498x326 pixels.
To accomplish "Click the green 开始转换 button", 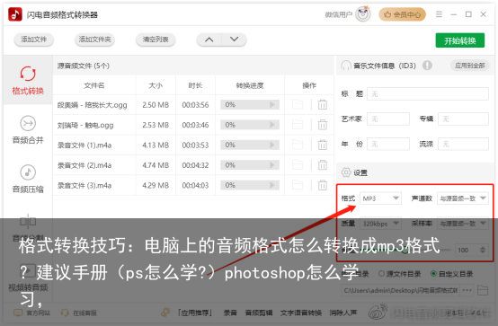I will click(460, 40).
